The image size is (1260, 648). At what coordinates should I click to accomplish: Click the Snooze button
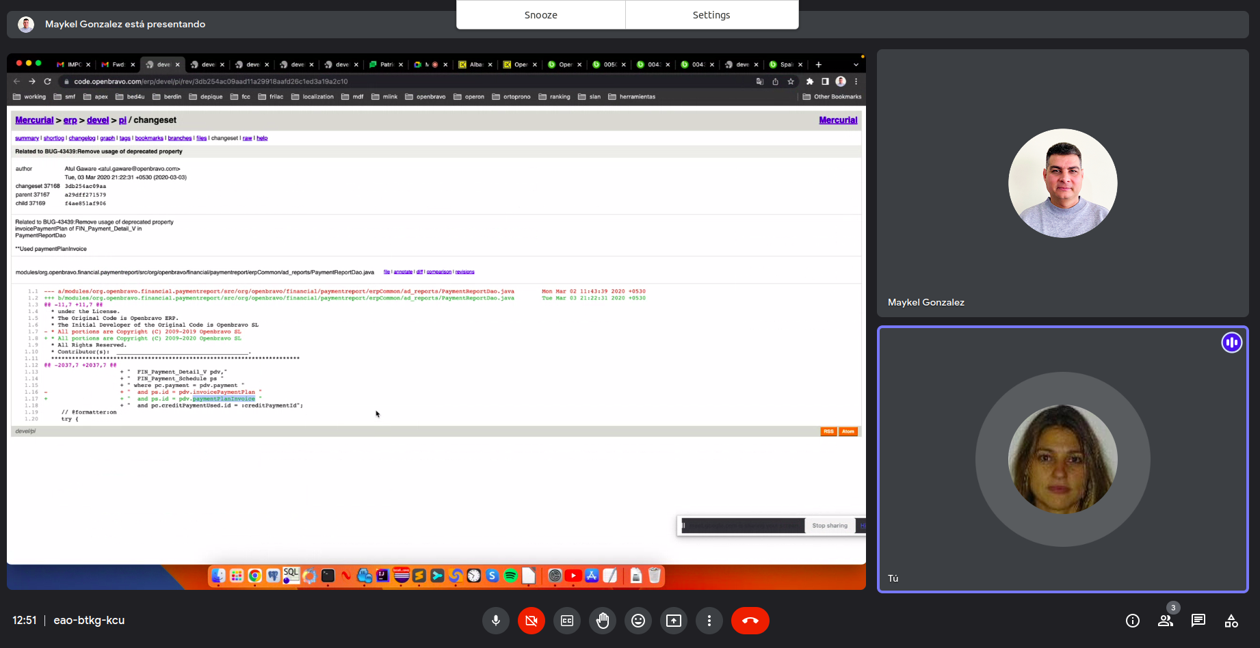(x=540, y=15)
